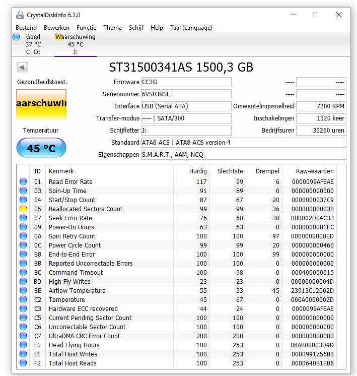Click the blue status orb of Spin-Up Time
The height and width of the screenshot is (376, 357).
click(23, 191)
